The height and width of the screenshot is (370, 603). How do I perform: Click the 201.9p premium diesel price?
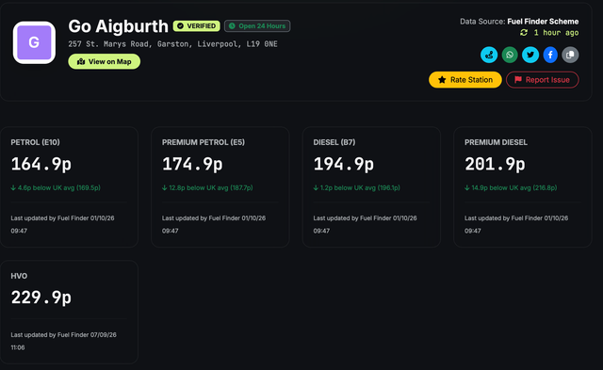pyautogui.click(x=495, y=165)
